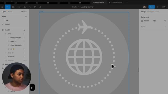Open the Drafts breadcrumb link

click(75, 7)
